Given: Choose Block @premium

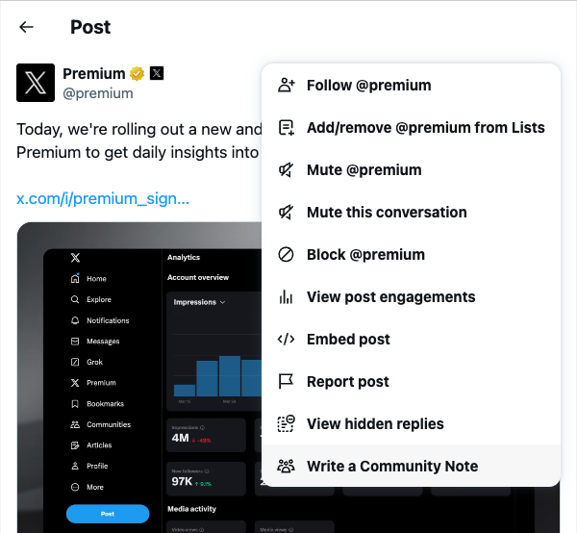Looking at the screenshot, I should point(411,254).
